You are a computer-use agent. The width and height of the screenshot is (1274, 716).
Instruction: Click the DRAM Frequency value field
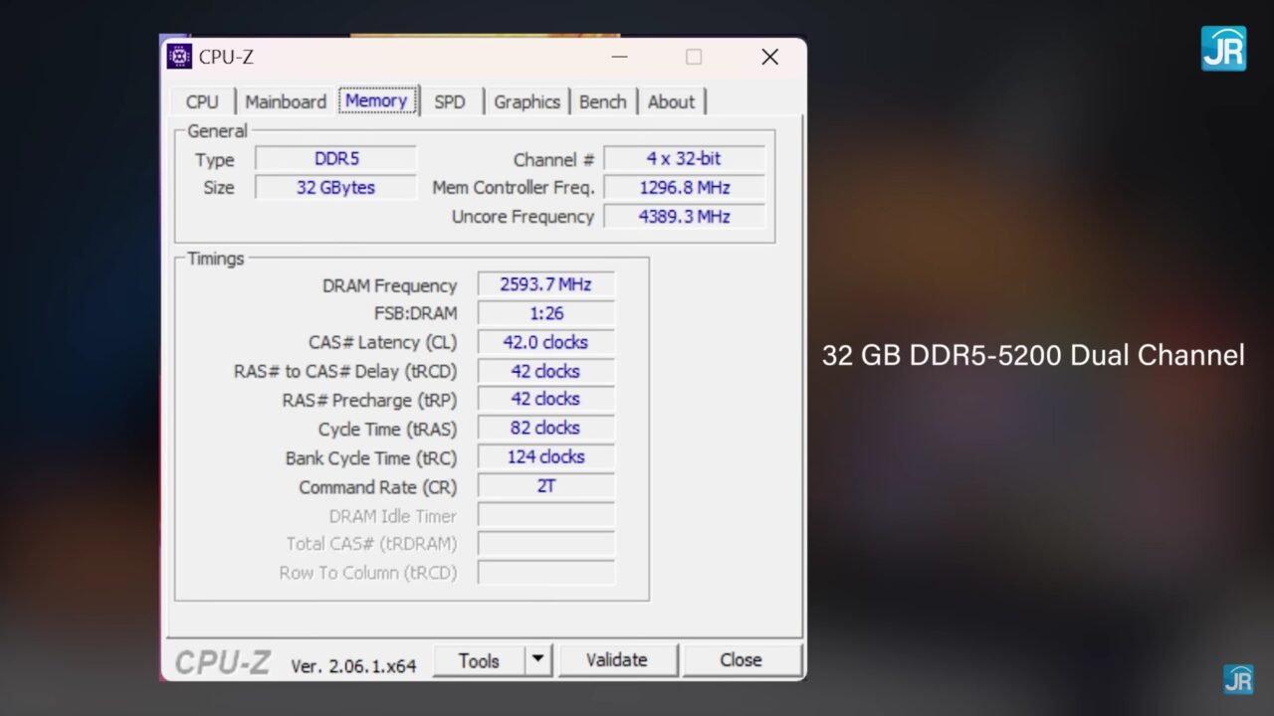(x=545, y=284)
